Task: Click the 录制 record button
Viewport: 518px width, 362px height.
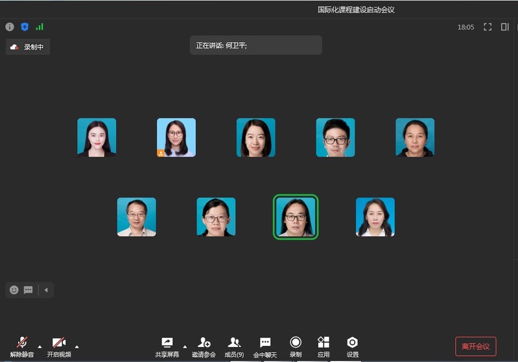Action: click(296, 347)
